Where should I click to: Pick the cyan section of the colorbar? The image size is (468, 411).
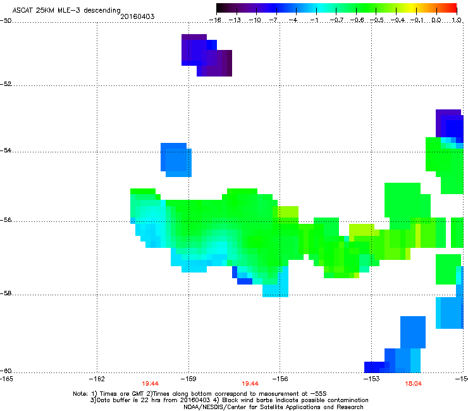coord(321,8)
